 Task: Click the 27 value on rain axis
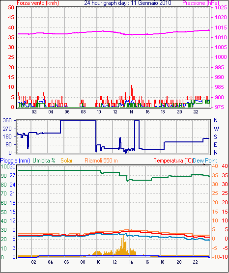12,175
